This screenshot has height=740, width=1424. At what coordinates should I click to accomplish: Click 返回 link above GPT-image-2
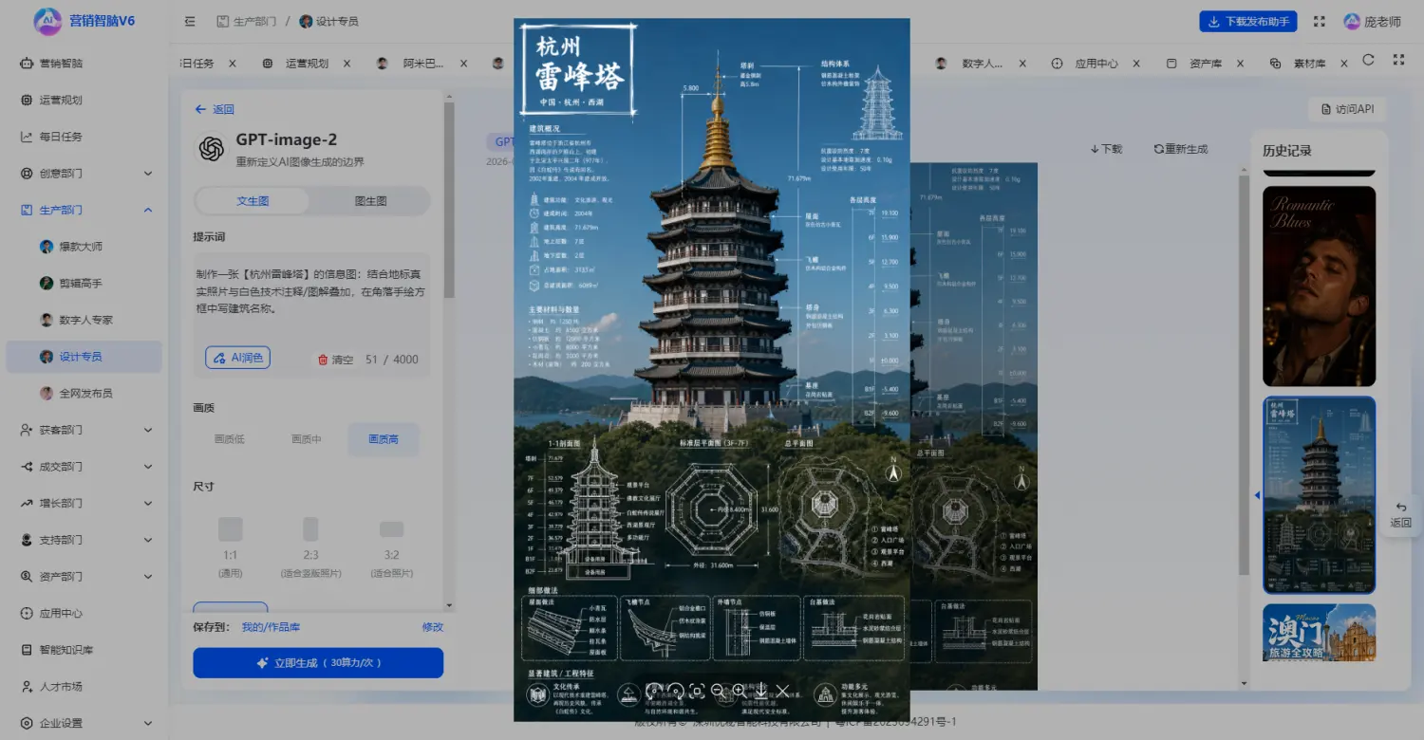(215, 109)
